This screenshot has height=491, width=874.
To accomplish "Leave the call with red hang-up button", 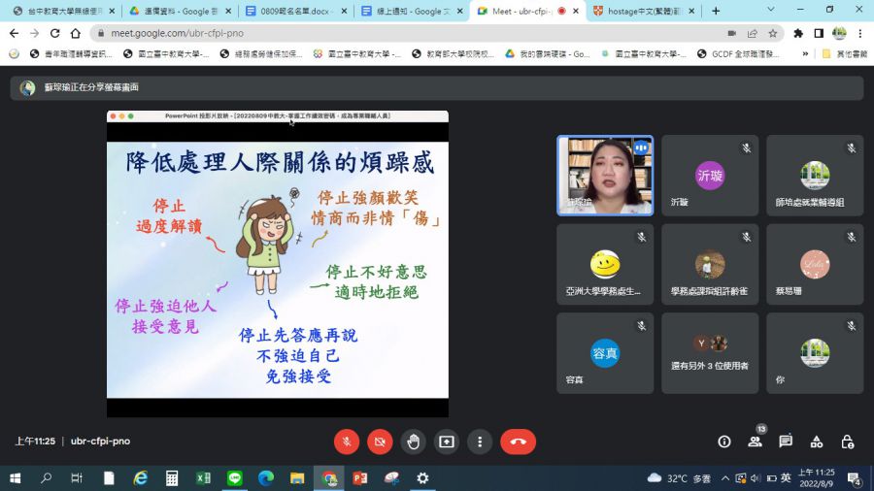I will click(x=518, y=442).
